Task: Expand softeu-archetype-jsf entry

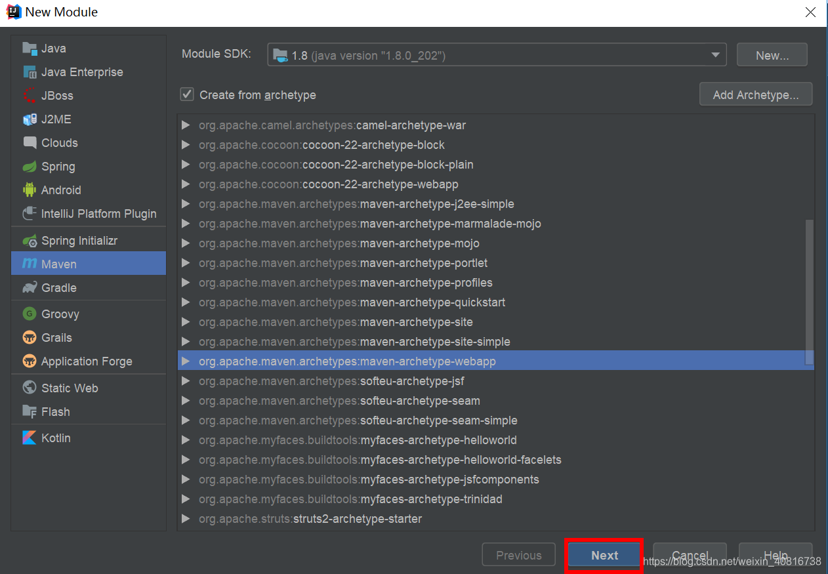Action: point(186,380)
